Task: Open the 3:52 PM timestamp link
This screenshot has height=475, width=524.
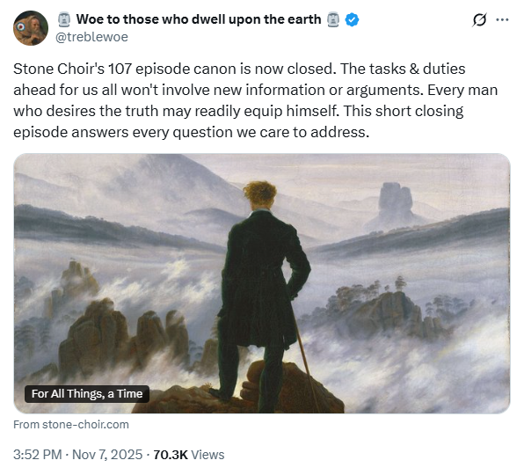Action: pos(38,455)
